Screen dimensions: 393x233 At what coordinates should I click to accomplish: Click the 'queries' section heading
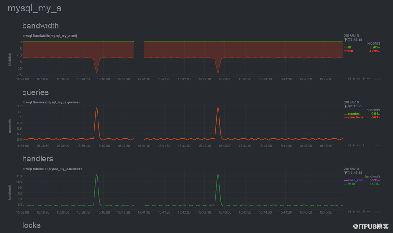click(35, 92)
